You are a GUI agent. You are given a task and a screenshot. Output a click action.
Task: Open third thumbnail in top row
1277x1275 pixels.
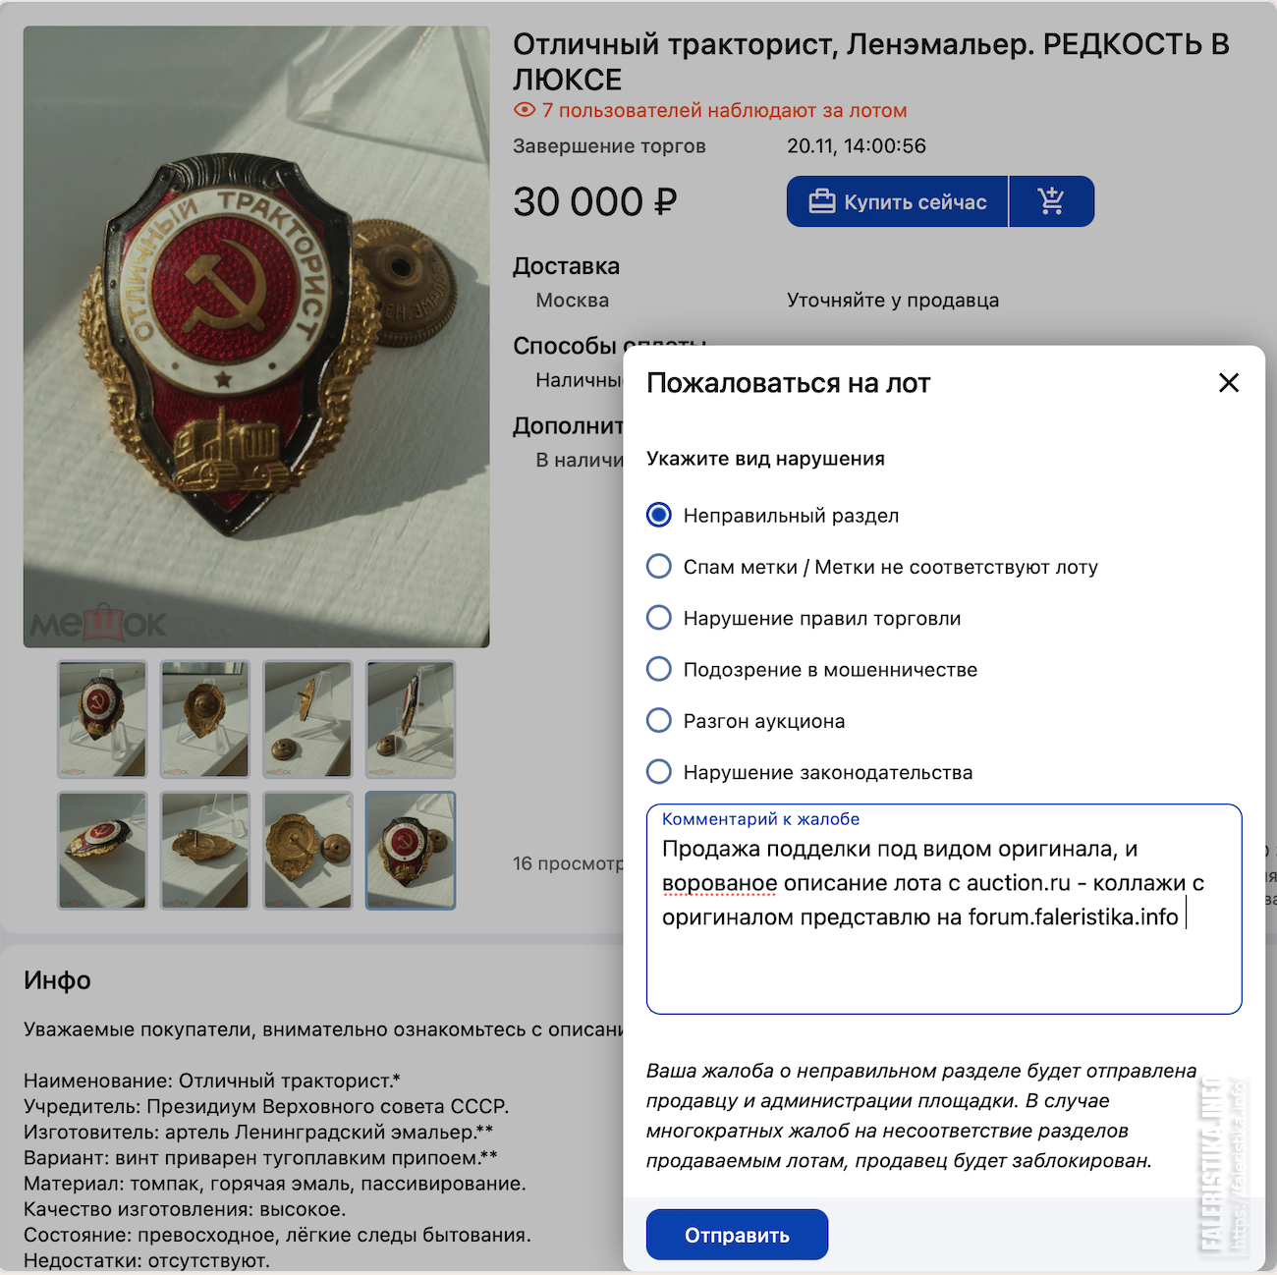[307, 719]
